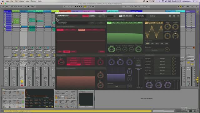Click the Ableton transport stop button
This screenshot has height=113, width=200.
78,7
